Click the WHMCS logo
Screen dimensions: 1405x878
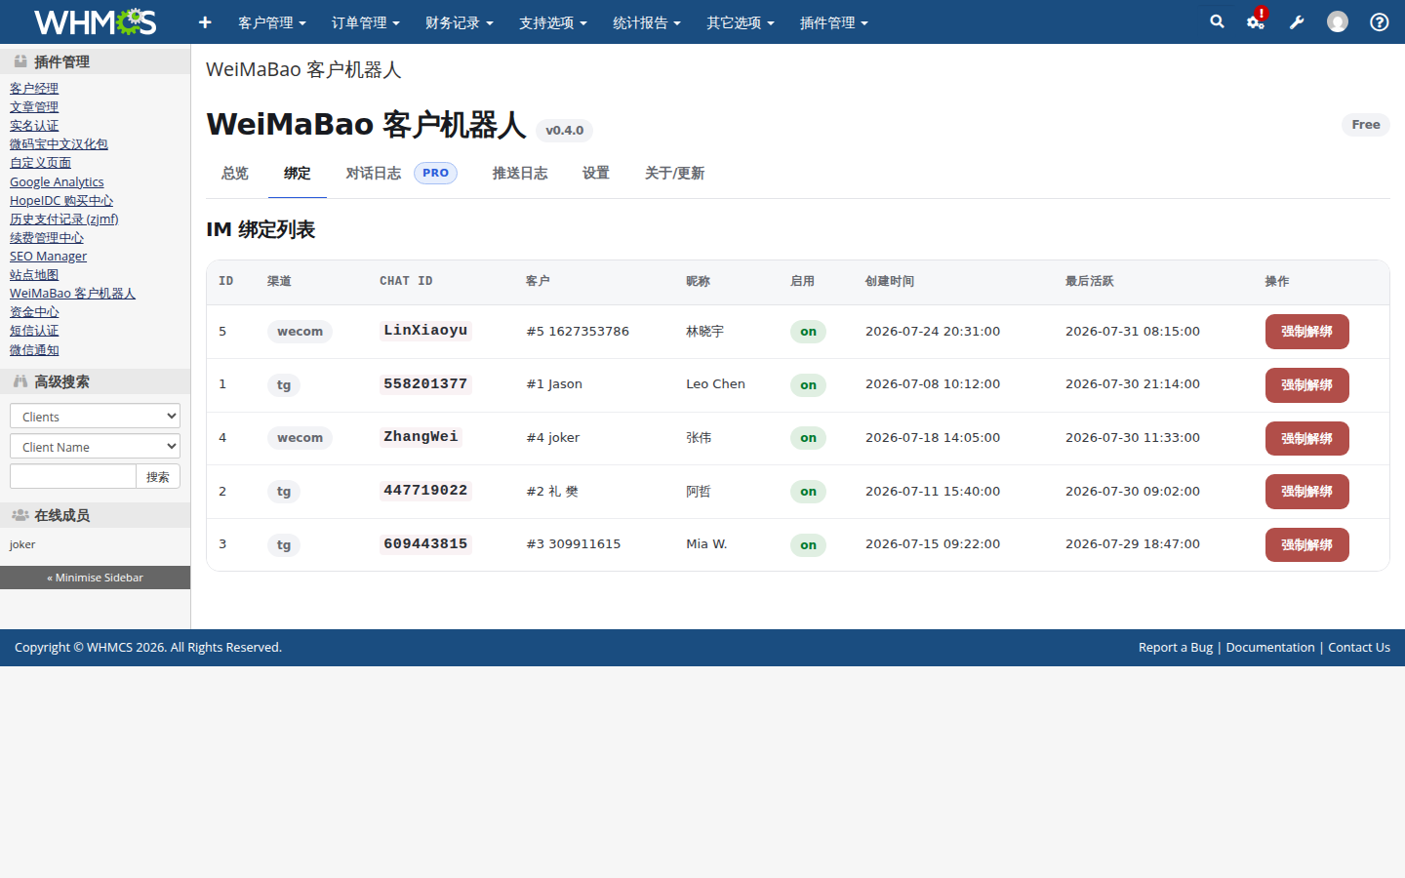pyautogui.click(x=95, y=21)
